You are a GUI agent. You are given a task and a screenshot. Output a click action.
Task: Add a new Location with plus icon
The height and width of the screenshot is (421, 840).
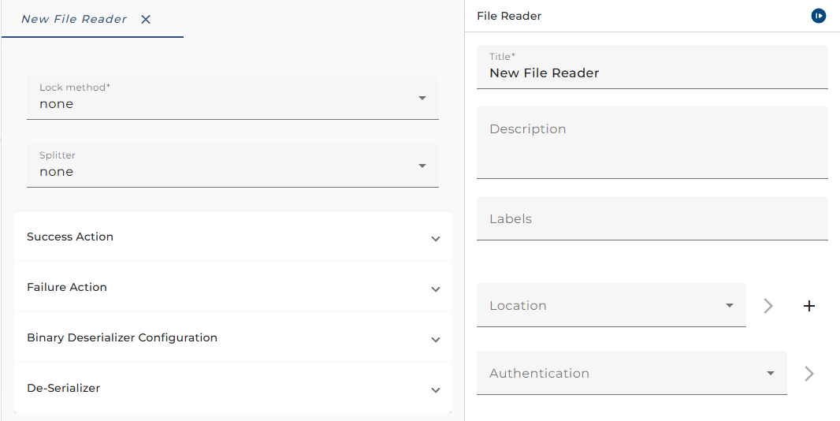click(x=809, y=306)
